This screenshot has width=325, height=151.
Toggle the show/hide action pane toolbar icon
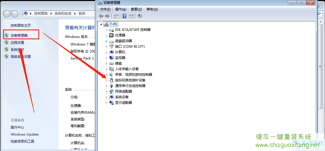131,16
